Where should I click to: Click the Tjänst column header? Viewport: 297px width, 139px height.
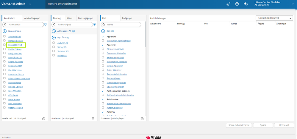tap(234, 24)
